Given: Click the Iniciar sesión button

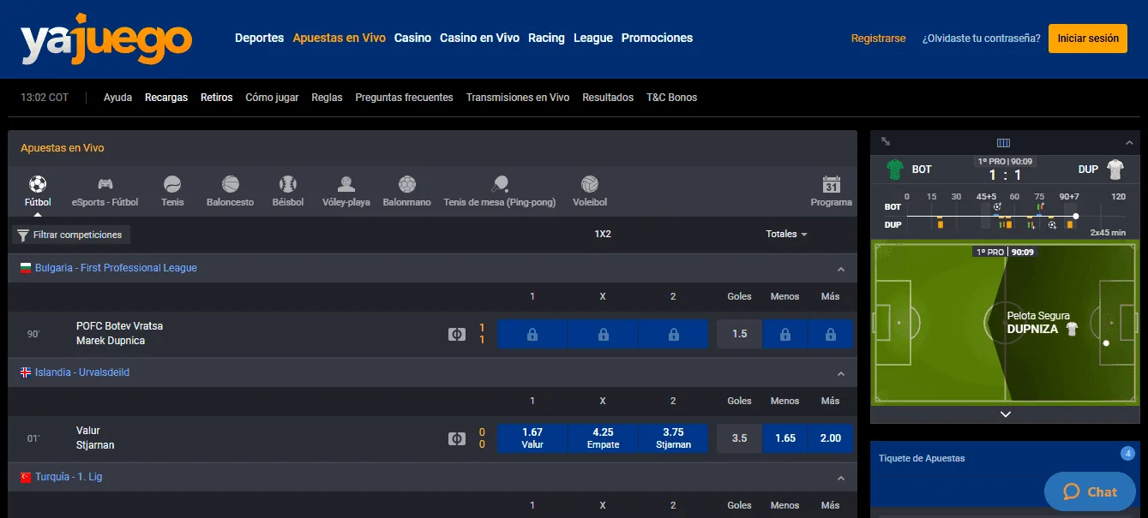Looking at the screenshot, I should coord(1088,39).
